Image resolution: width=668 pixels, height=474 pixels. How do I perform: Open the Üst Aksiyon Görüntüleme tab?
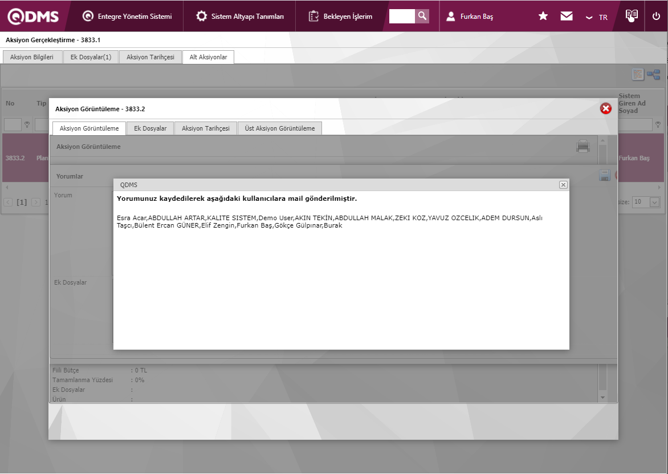[x=280, y=128]
